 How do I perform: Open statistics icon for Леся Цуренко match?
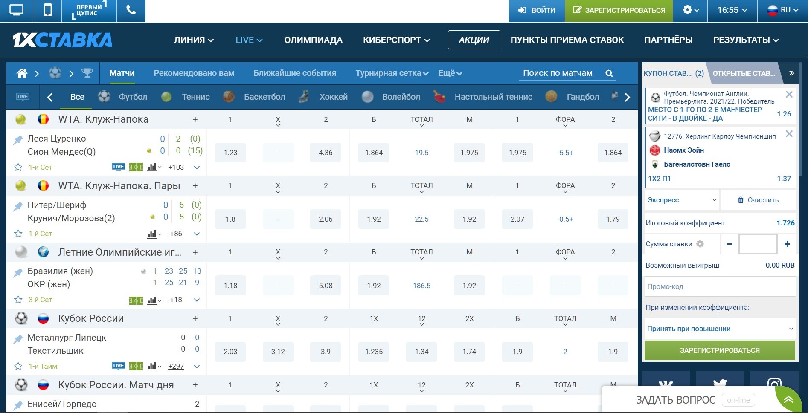pyautogui.click(x=154, y=167)
